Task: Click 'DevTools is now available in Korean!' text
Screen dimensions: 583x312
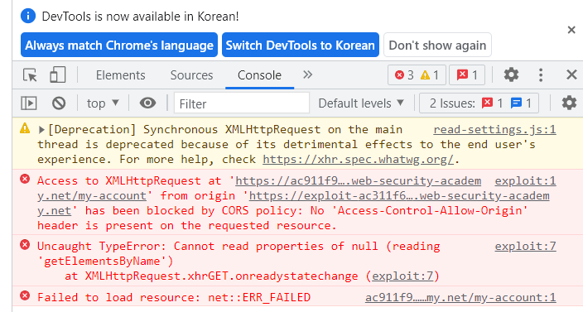Action: point(140,17)
